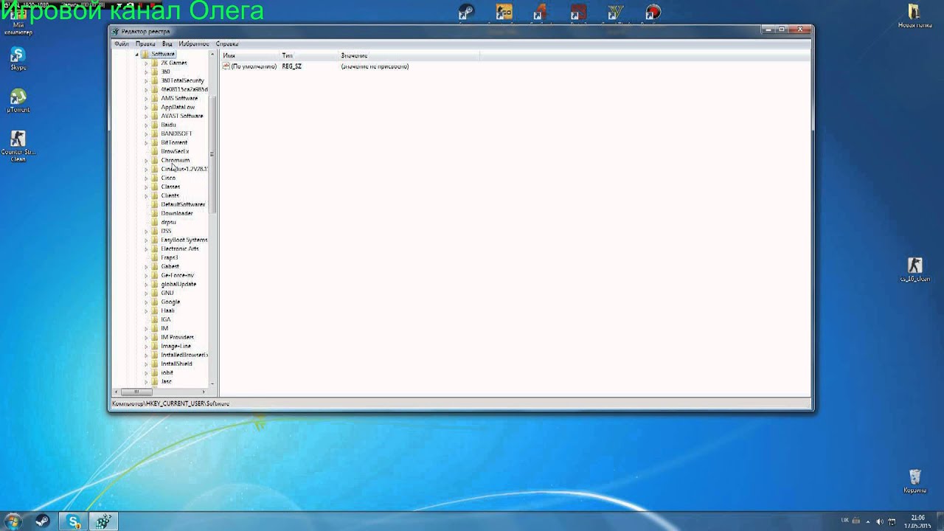Open the Recycle Bin (Корзина)

tap(914, 481)
